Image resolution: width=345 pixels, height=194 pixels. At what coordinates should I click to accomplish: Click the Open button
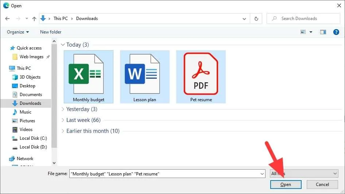286,185
